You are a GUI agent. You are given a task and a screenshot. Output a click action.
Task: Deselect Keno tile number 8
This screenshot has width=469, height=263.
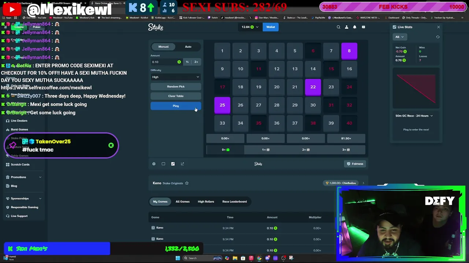point(349,51)
